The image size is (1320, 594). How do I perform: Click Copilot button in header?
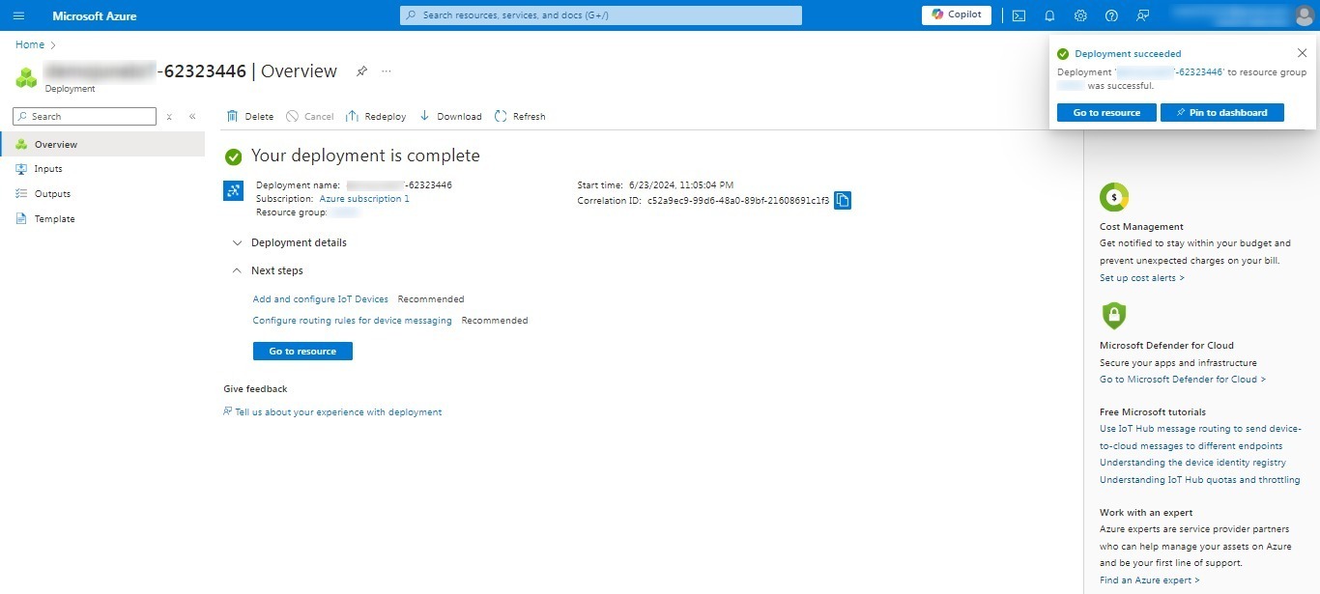(957, 15)
